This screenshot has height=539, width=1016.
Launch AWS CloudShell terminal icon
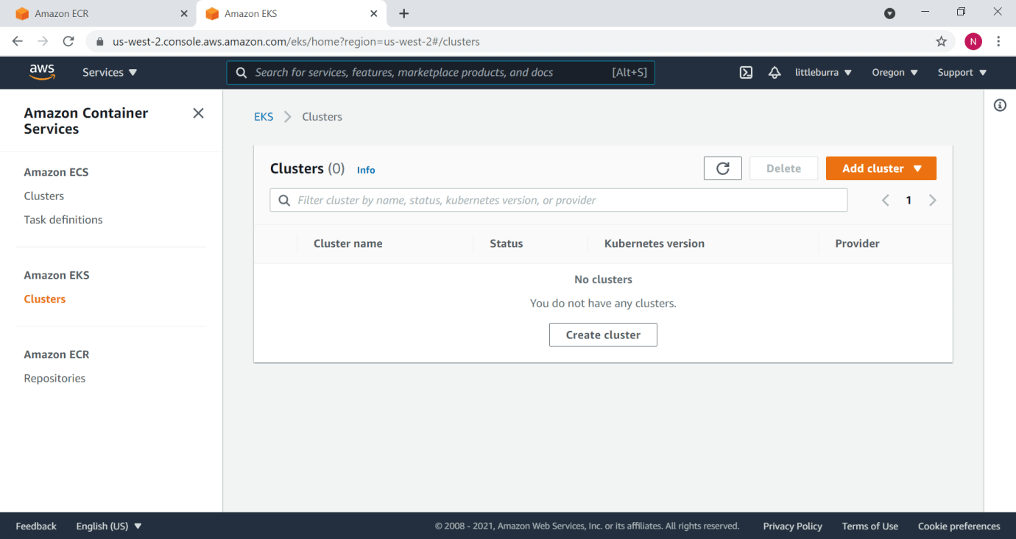click(746, 72)
